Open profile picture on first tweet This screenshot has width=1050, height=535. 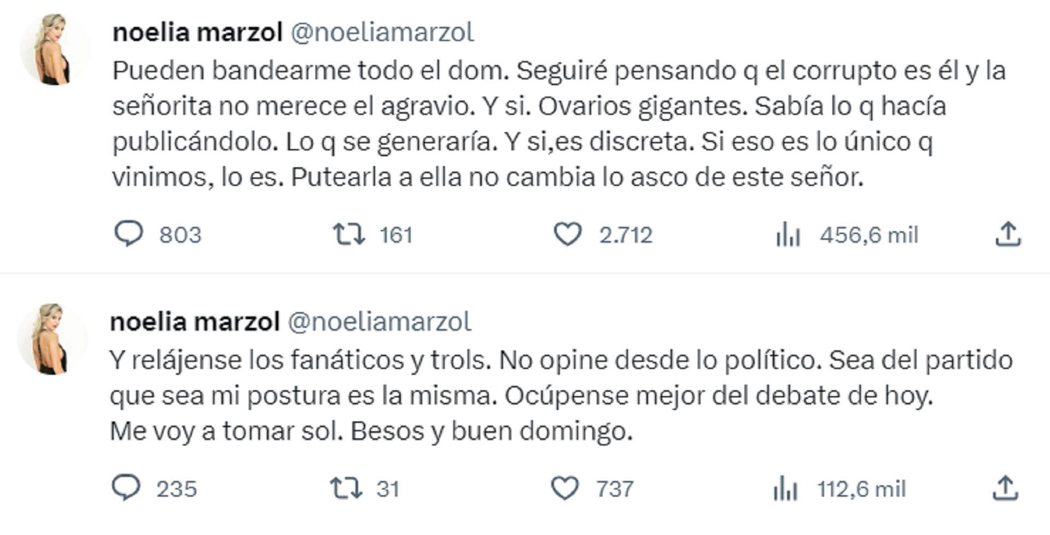click(55, 50)
